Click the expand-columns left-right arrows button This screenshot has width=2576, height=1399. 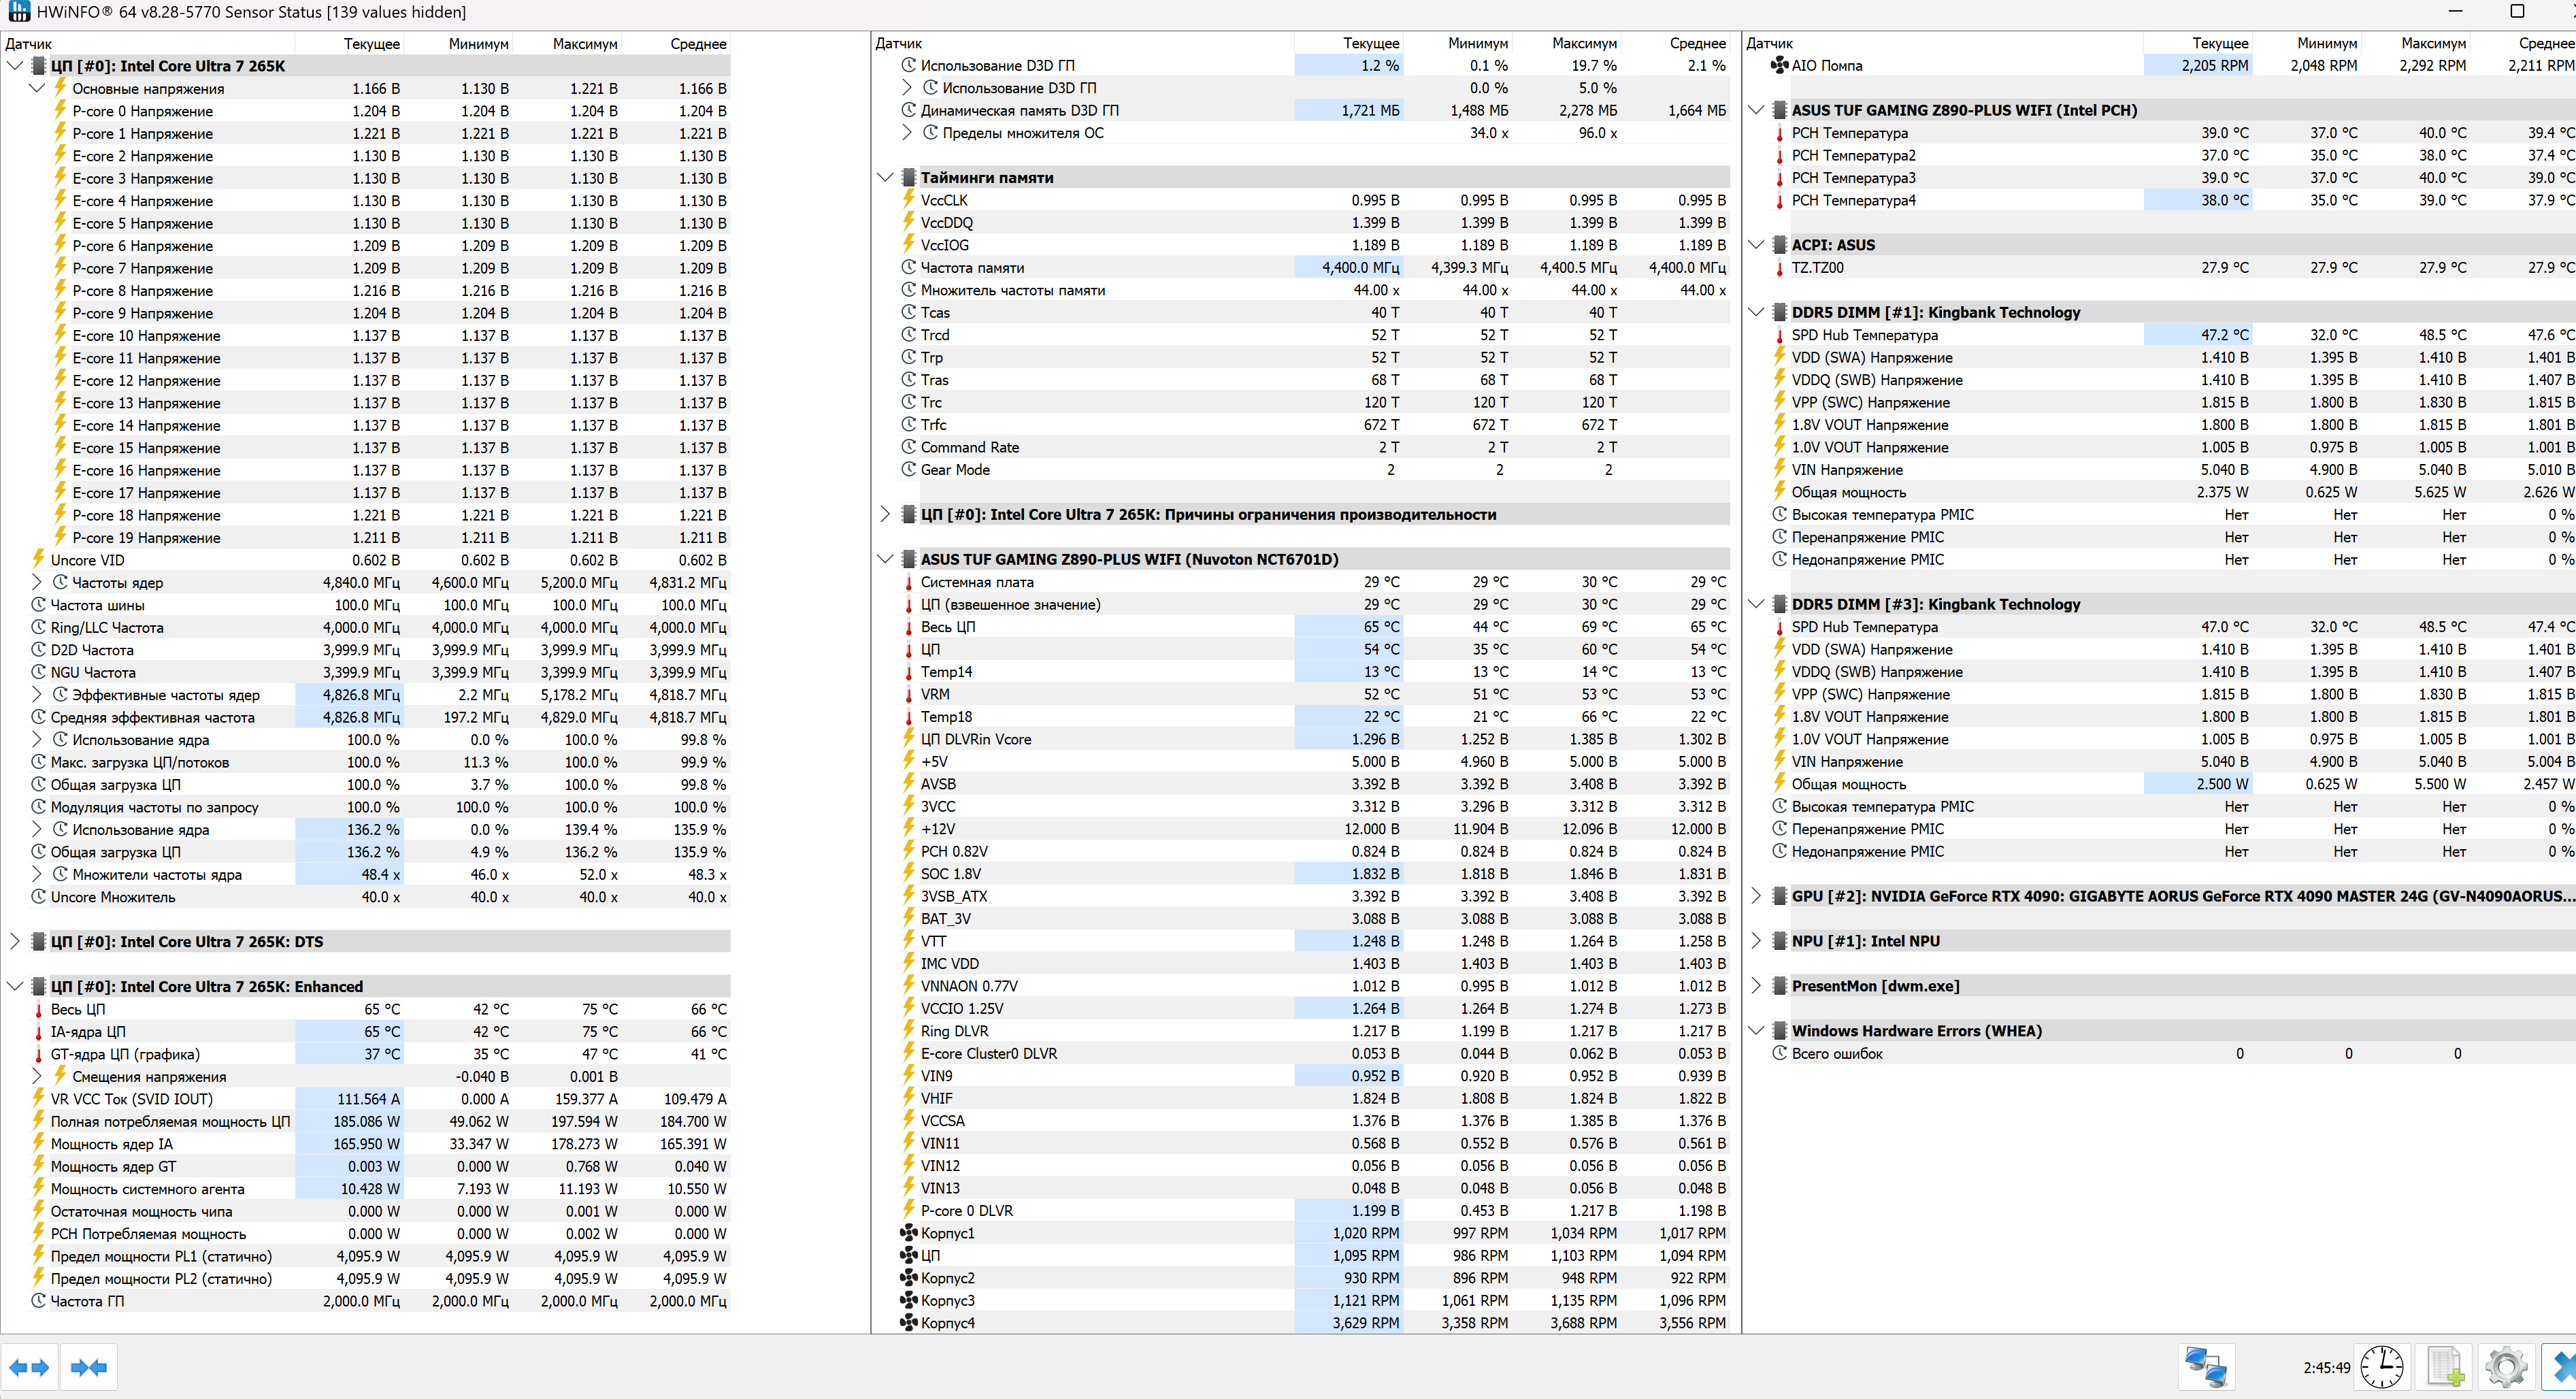(29, 1367)
